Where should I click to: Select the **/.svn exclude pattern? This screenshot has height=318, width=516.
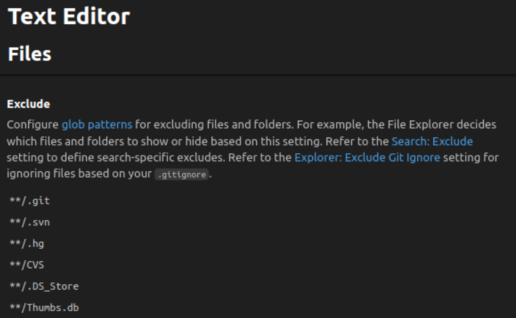coord(29,222)
